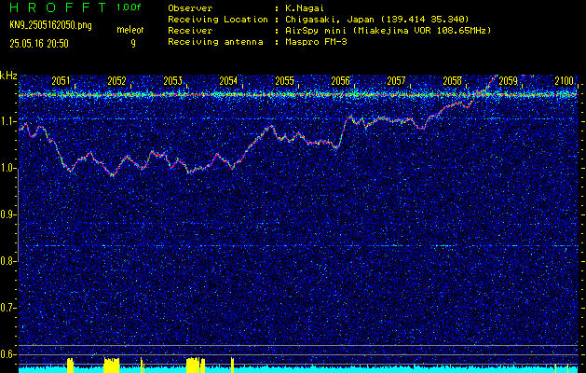The width and height of the screenshot is (586, 373).
Task: Click the 2059 time marker
Action: pos(509,81)
